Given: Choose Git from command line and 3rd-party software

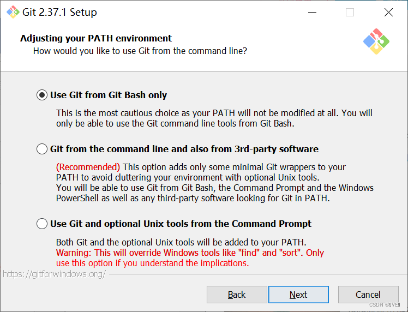Looking at the screenshot, I should [42, 149].
